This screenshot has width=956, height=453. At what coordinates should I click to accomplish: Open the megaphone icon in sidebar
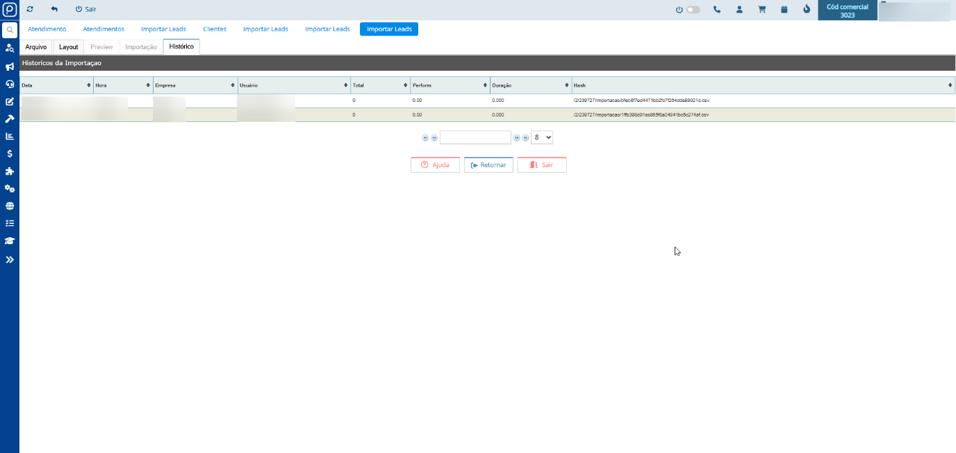pos(10,67)
